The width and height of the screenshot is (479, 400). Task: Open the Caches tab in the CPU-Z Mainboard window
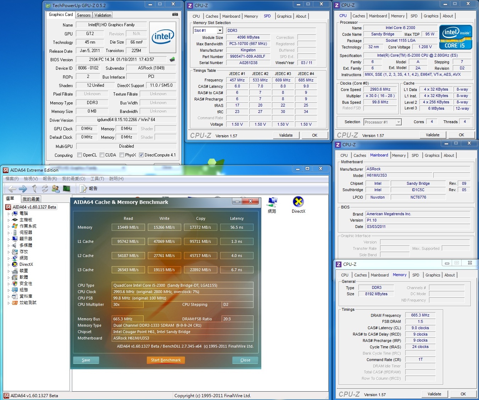(x=360, y=155)
